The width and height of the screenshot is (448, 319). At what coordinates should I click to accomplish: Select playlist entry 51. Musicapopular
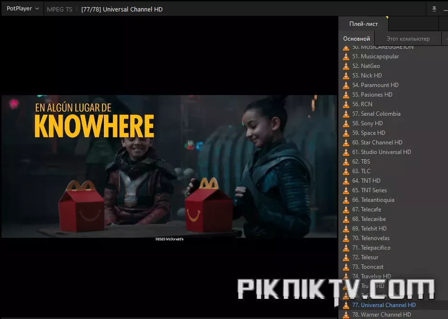click(393, 56)
